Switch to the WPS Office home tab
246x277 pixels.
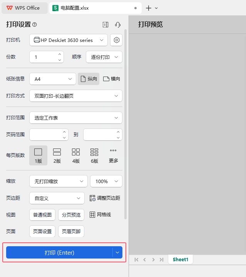[x=25, y=8]
